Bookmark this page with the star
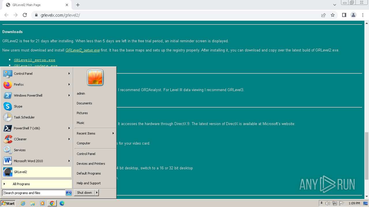Image resolution: width=369 pixels, height=207 pixels. pos(333,15)
